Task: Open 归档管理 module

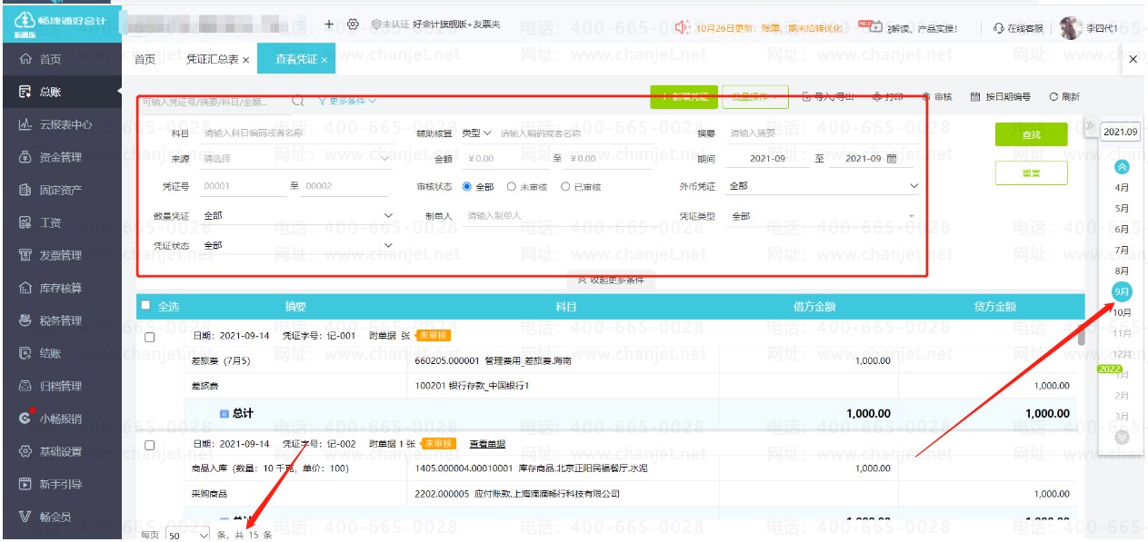Action: pos(60,386)
